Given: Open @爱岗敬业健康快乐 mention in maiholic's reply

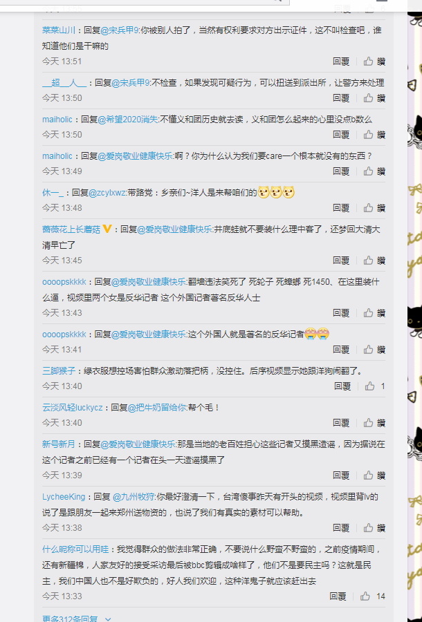Looking at the screenshot, I should 136,156.
